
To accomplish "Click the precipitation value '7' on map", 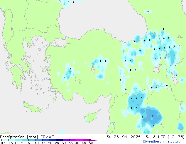I will coord(153,116).
